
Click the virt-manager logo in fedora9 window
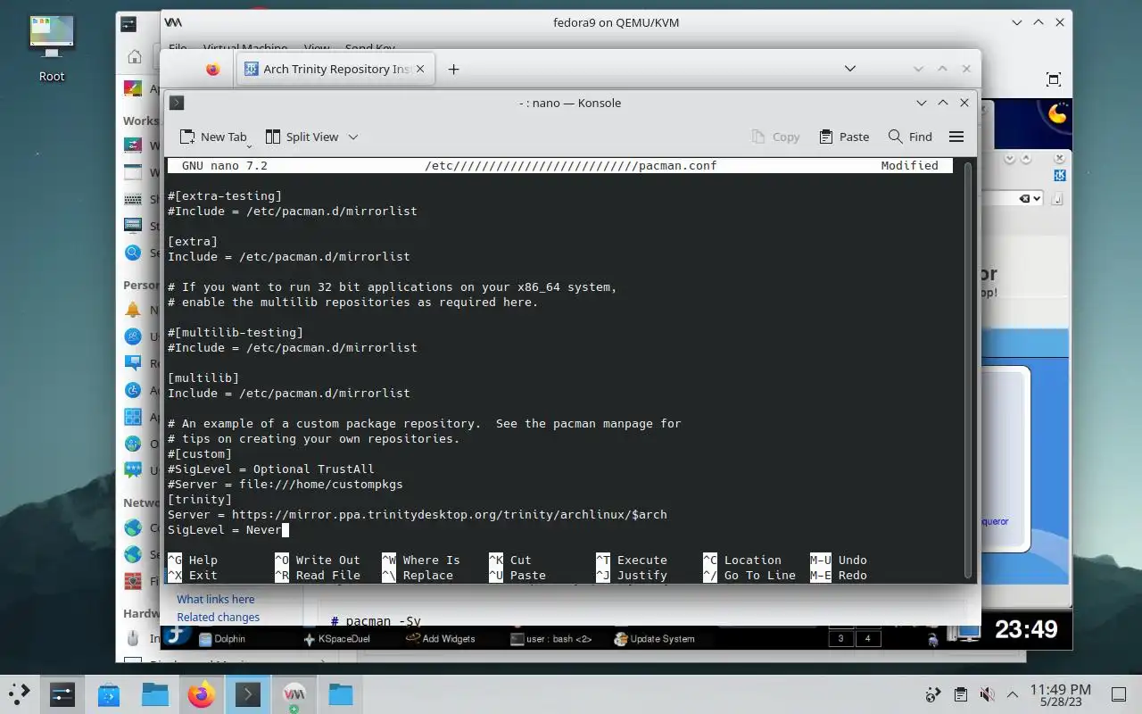point(173,22)
